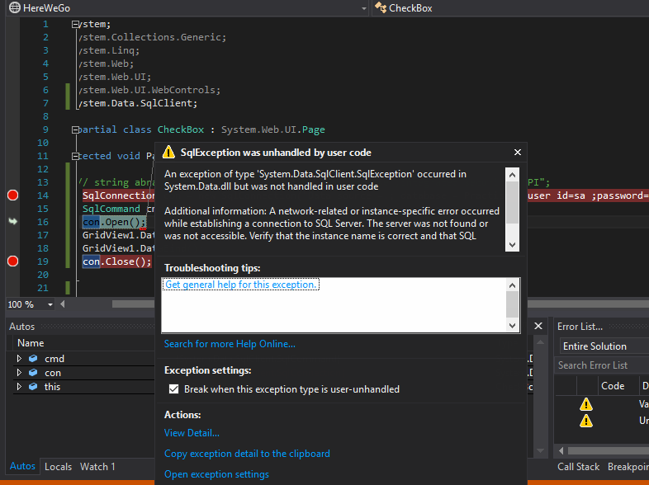Image resolution: width=649 pixels, height=485 pixels.
Task: Click the breakpoint marker on line 14
Action: click(12, 195)
